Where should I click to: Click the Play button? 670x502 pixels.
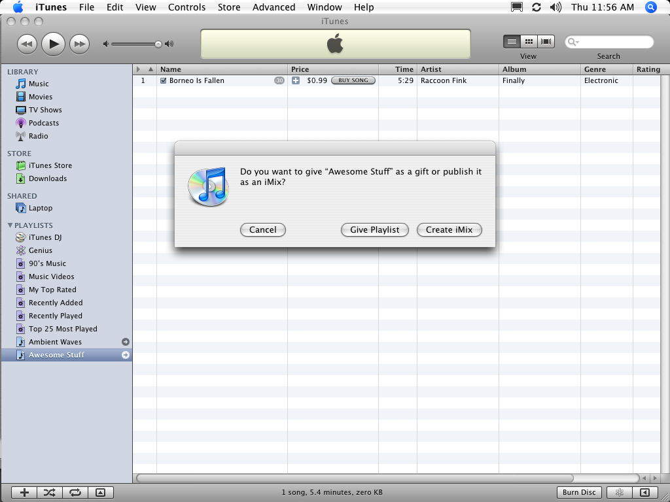(x=54, y=44)
